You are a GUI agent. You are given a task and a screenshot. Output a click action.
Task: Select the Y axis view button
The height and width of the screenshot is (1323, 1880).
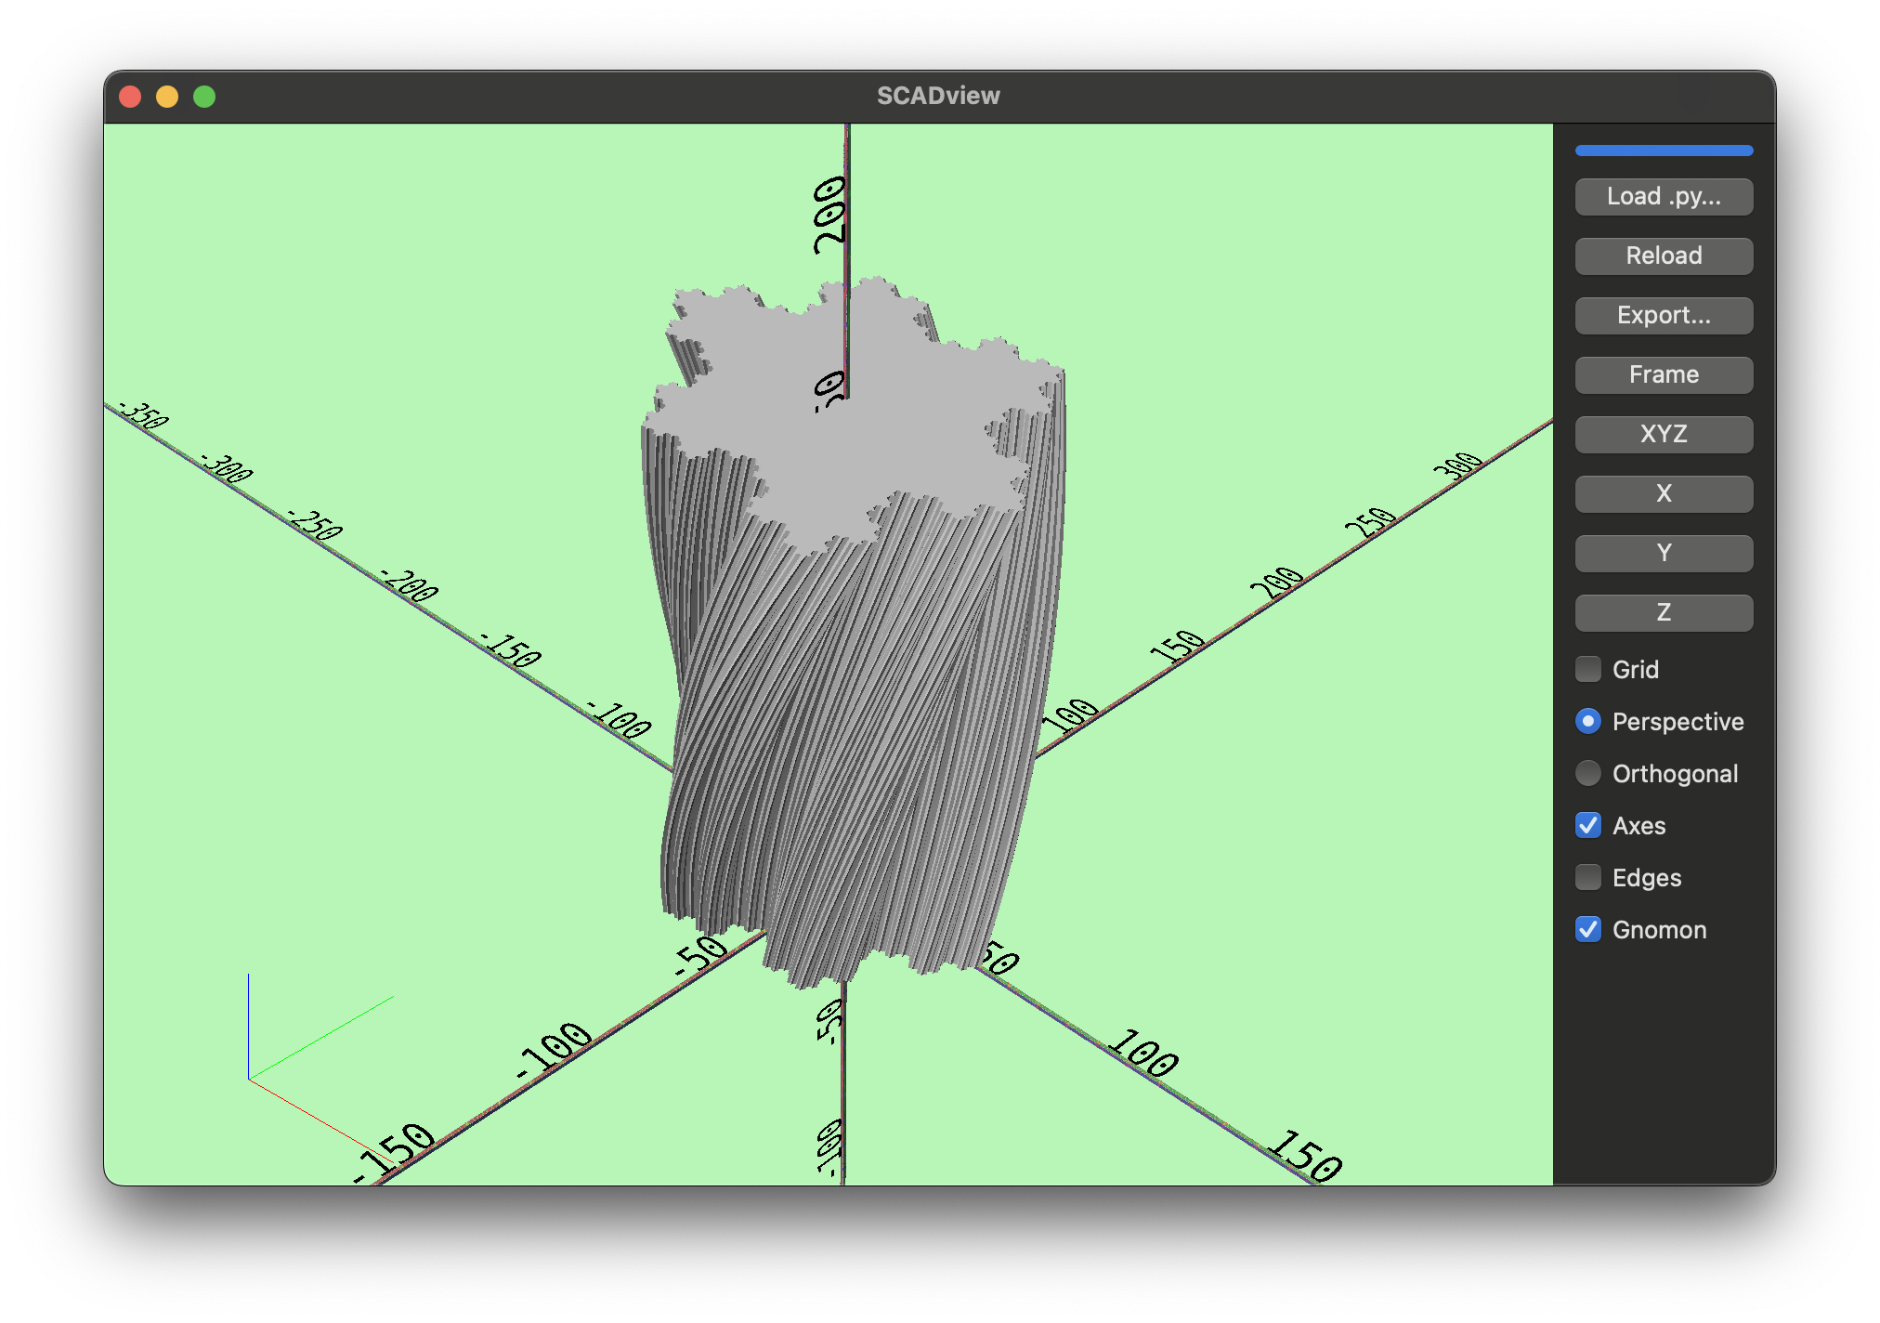[1664, 554]
